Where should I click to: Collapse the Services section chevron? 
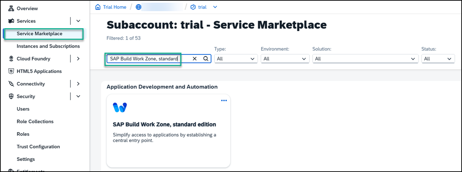[x=78, y=21]
